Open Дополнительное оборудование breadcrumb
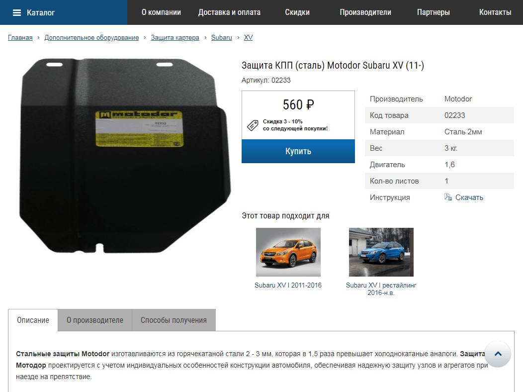Image resolution: width=523 pixels, height=392 pixels. tap(92, 37)
